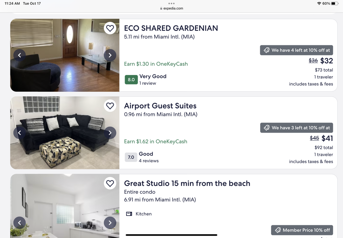
Task: Tap the Member Price 10% off badge
Action: coord(302,230)
